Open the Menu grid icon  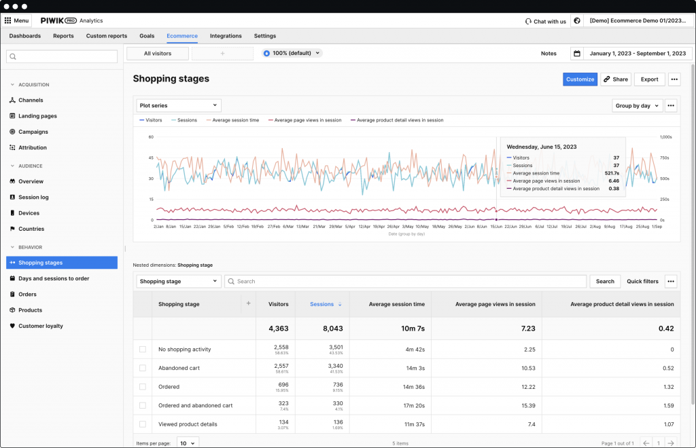7,20
